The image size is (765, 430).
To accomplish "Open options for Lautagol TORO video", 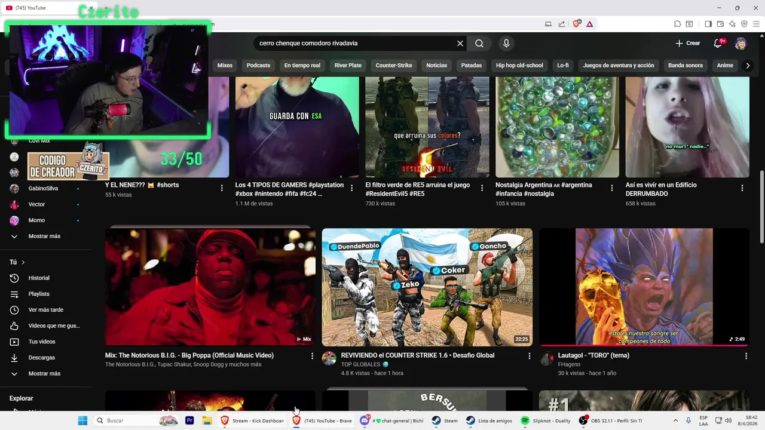I will point(746,356).
